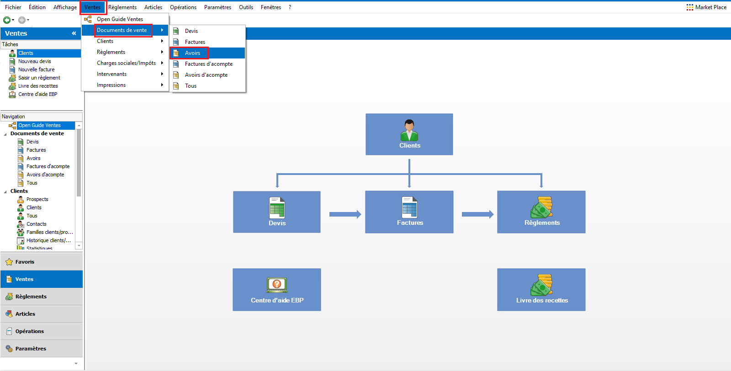Open Familles clients/pro… in the navigation tree
The height and width of the screenshot is (371, 731).
[49, 232]
